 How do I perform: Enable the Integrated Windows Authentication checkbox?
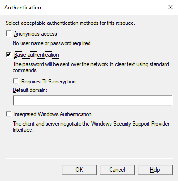click(8, 114)
